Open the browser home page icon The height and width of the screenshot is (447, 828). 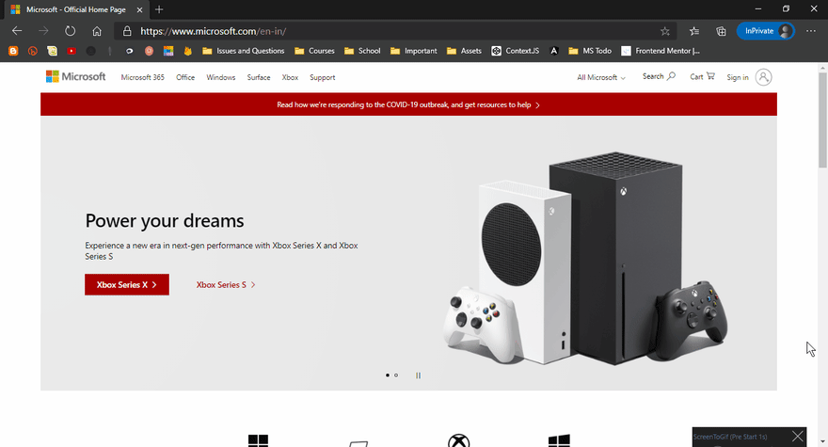coord(97,31)
